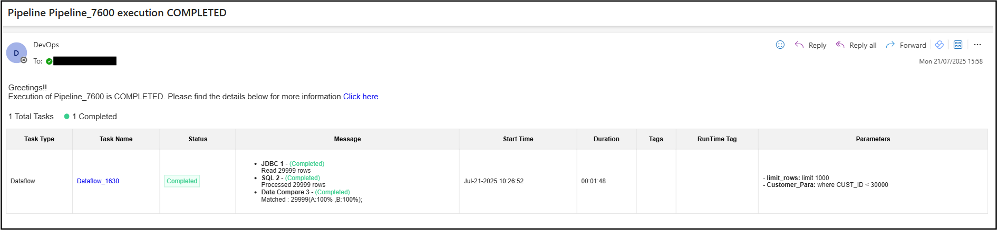Open the Copilot icon in the toolbar
The image size is (997, 230).
939,45
